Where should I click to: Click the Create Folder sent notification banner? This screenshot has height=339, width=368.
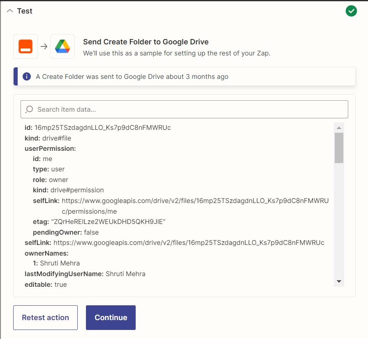point(185,76)
